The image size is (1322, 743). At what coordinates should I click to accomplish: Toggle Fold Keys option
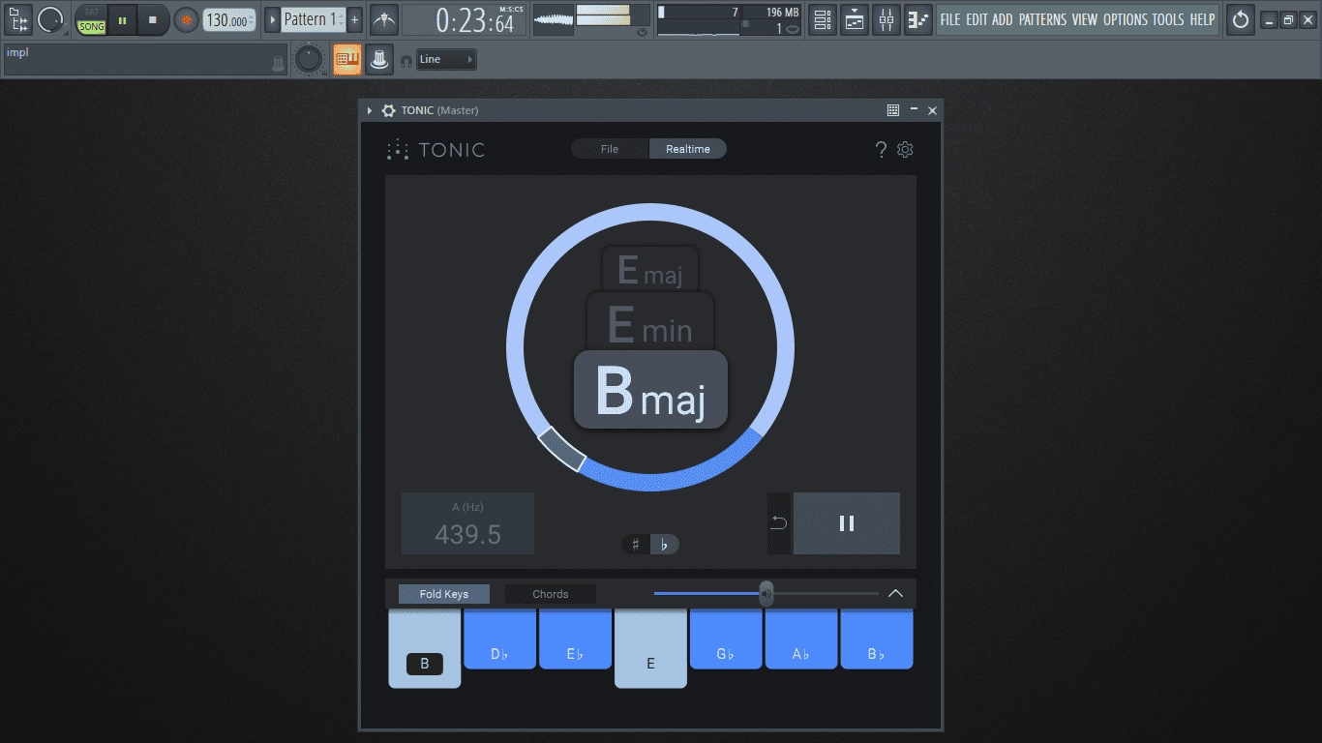pos(444,594)
